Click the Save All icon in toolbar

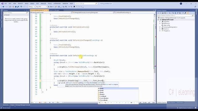click(x=18, y=7)
